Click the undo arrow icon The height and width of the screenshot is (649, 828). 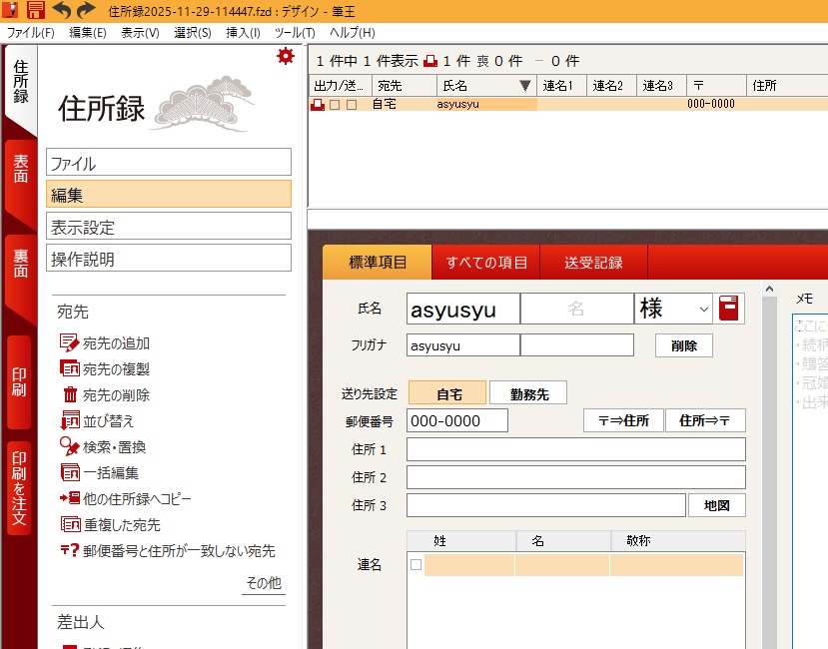62,11
